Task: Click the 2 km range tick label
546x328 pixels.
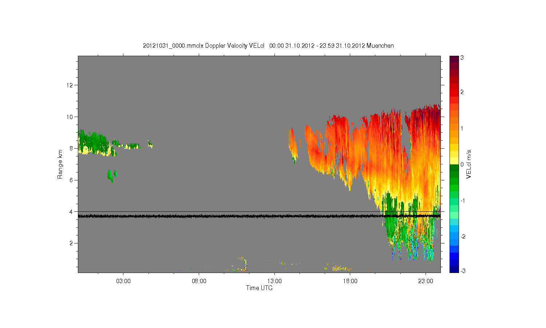Action: [x=71, y=243]
